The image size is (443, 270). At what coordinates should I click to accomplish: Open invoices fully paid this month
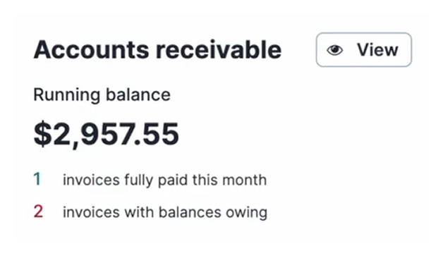tap(164, 180)
